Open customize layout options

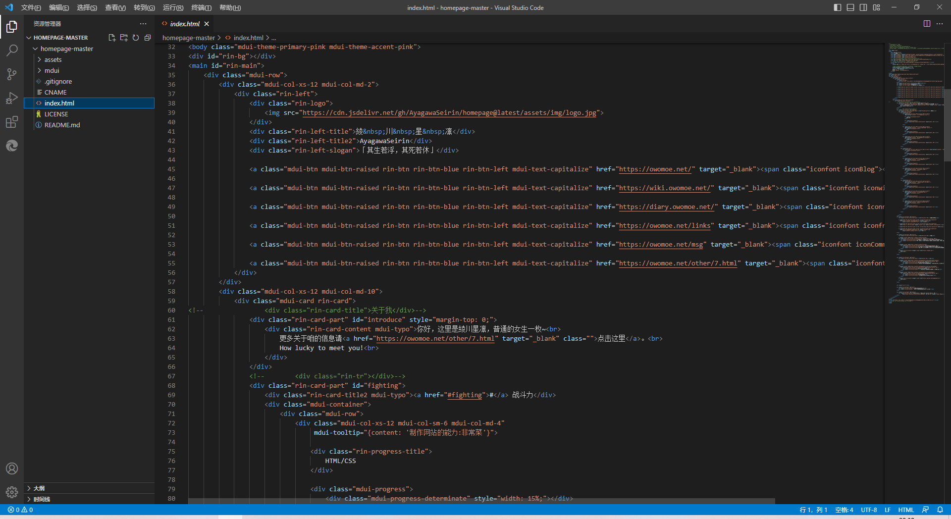click(877, 7)
